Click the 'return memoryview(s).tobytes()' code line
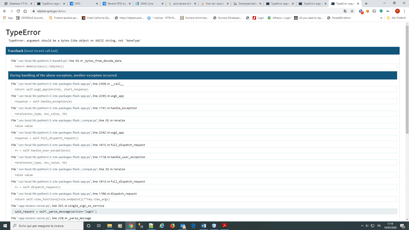 click(204, 66)
